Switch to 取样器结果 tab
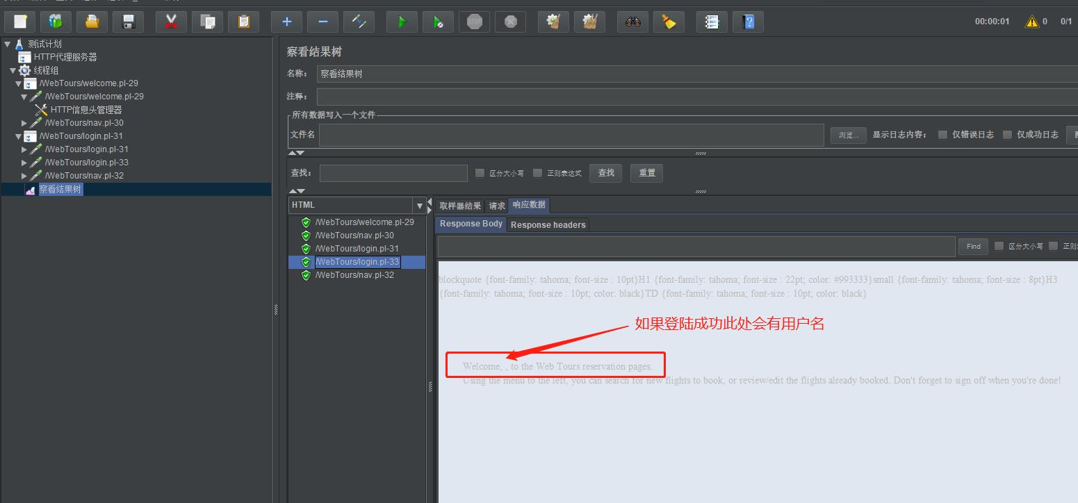 (460, 206)
